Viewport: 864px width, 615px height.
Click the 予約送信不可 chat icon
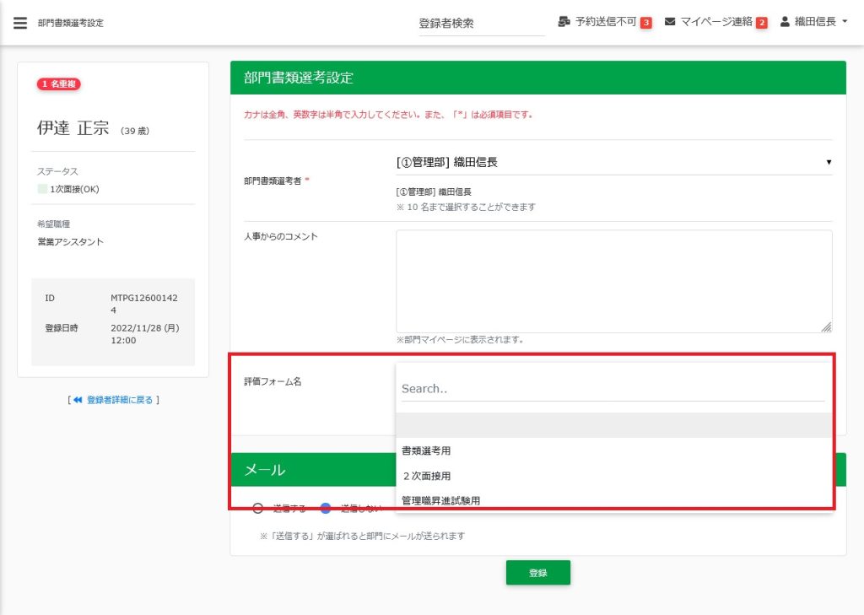tap(564, 22)
